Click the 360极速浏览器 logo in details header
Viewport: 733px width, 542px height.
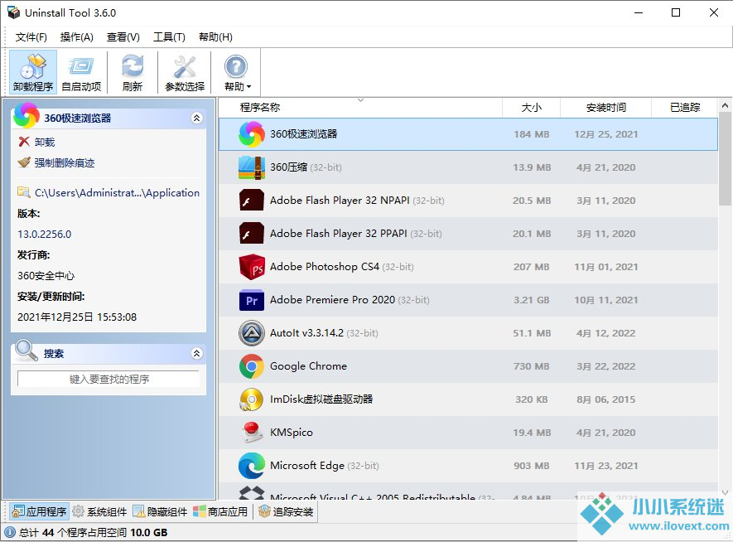pyautogui.click(x=27, y=115)
